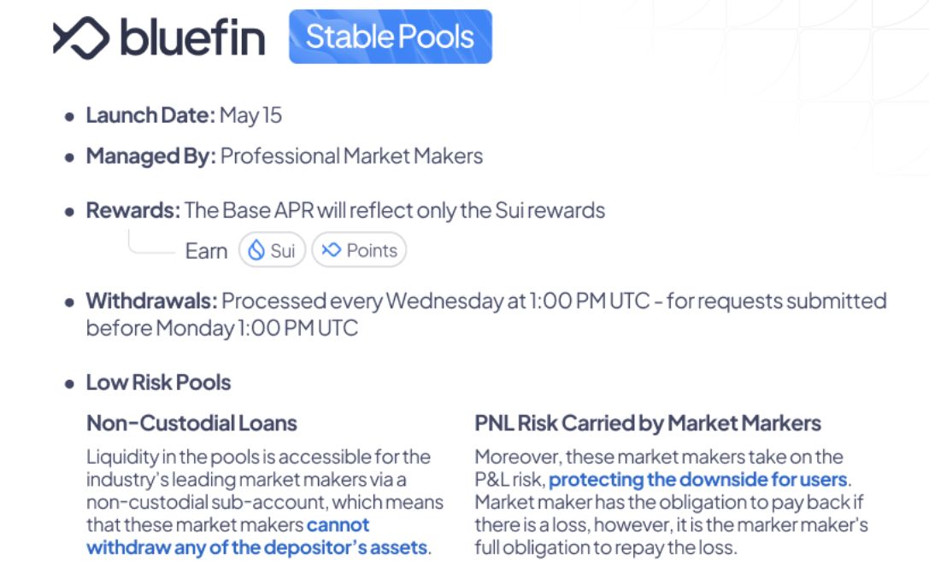Click the Earn label
Viewport: 929px width, 572px height.
coord(206,251)
